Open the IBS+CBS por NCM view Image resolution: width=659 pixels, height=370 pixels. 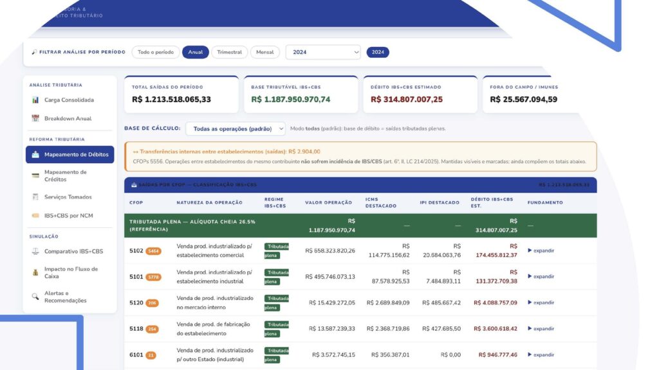[x=70, y=216]
